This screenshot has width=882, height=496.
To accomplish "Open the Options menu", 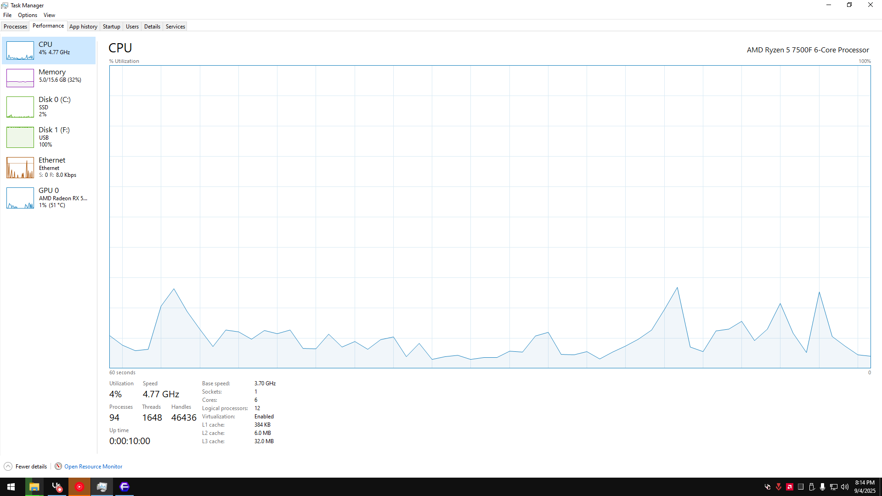I will point(28,15).
